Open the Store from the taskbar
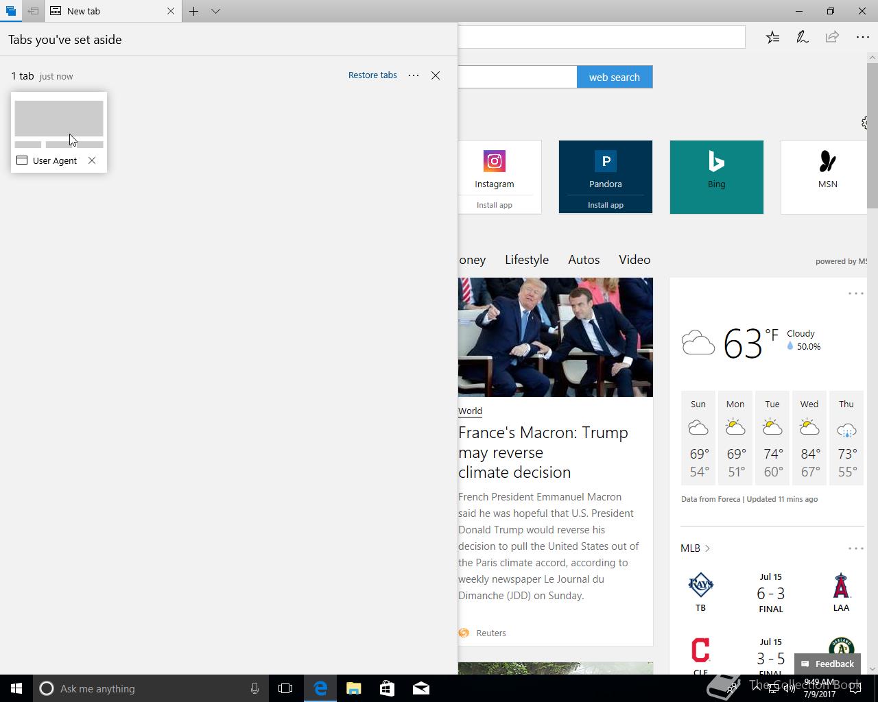Viewport: 878px width, 702px height. click(387, 688)
